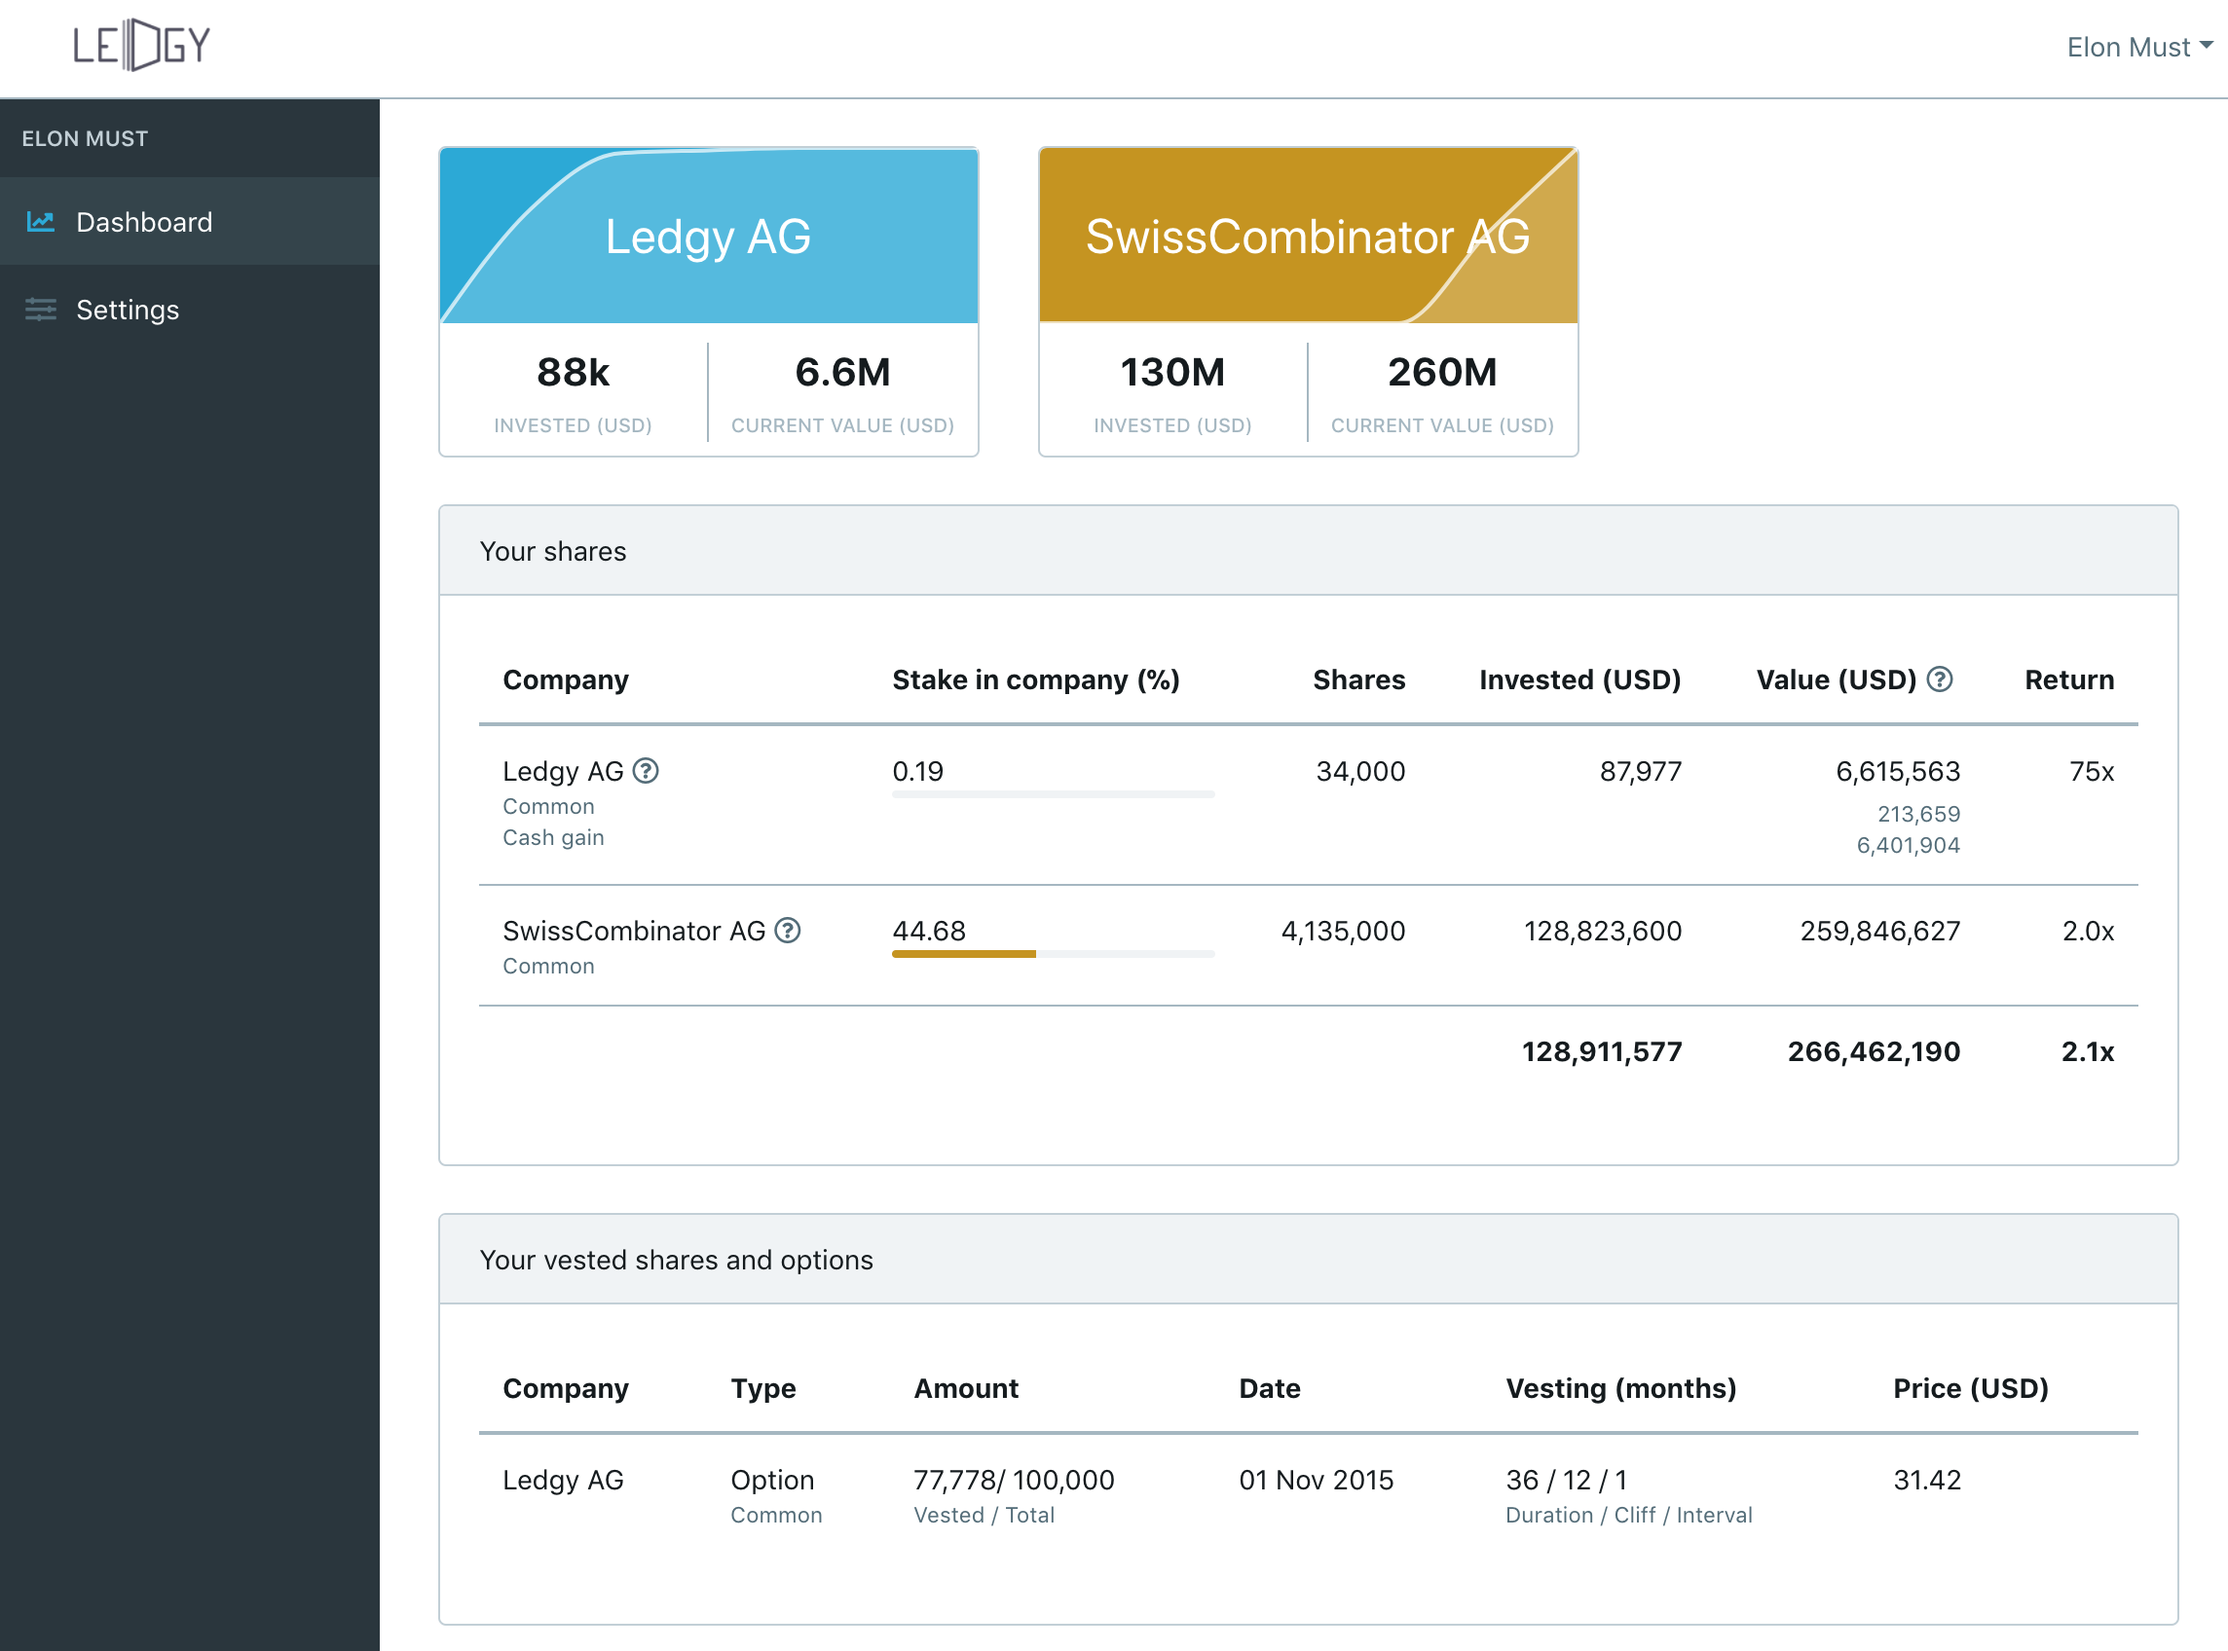The image size is (2228, 1651).
Task: Click the ELON MUST sidebar heading
Action: point(85,139)
